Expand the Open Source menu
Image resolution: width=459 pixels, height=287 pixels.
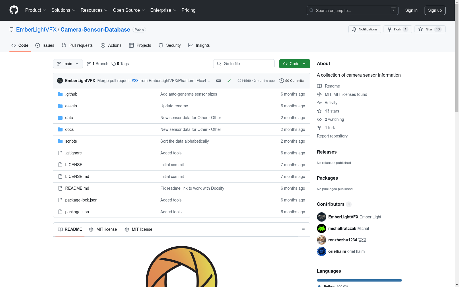coord(129,10)
